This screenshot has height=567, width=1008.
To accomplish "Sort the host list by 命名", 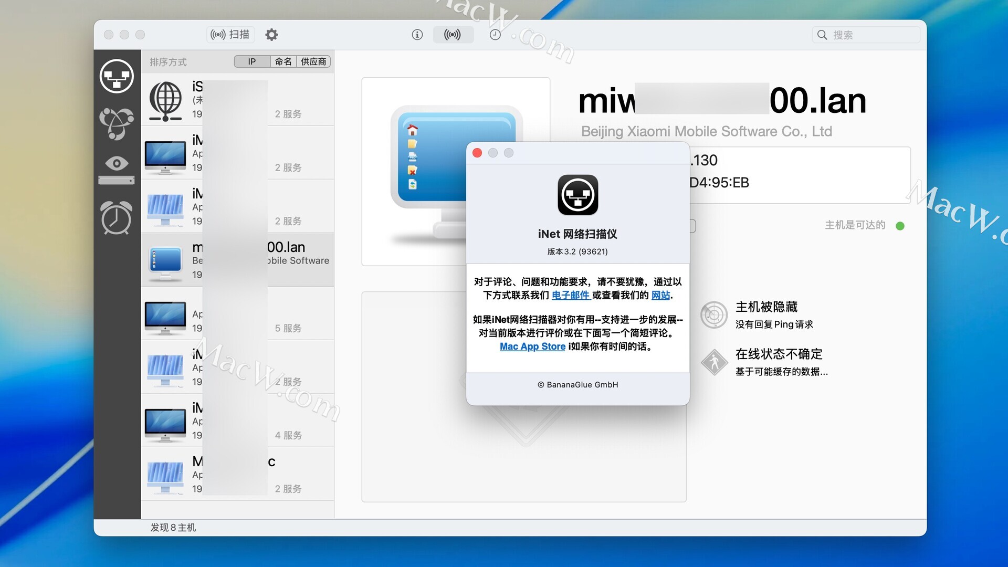I will [x=283, y=61].
